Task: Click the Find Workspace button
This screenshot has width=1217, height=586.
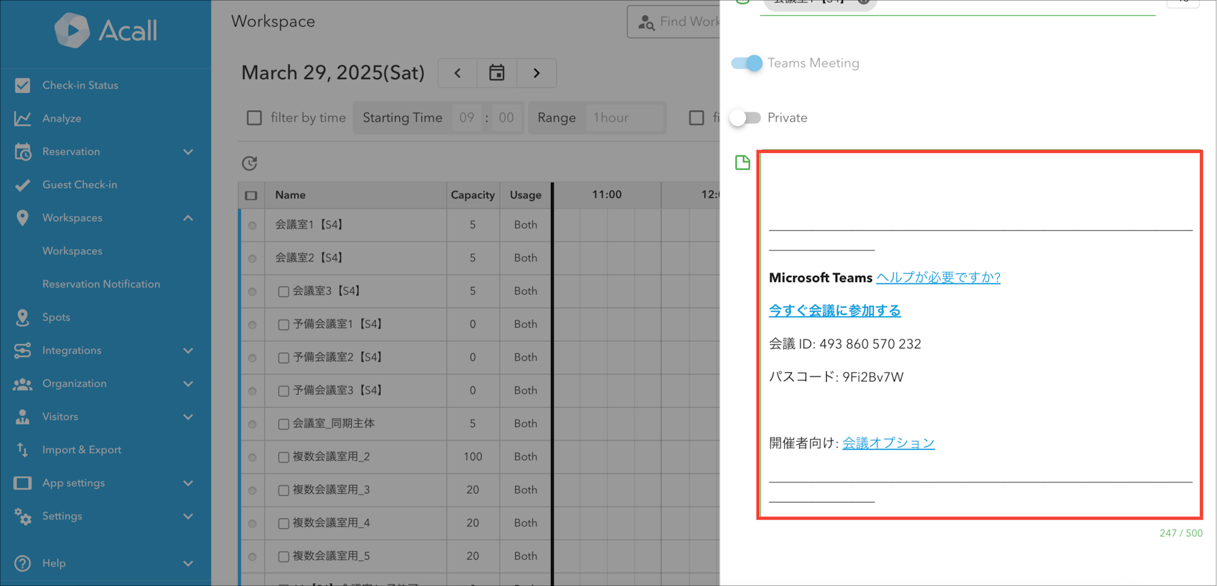Action: click(x=673, y=22)
